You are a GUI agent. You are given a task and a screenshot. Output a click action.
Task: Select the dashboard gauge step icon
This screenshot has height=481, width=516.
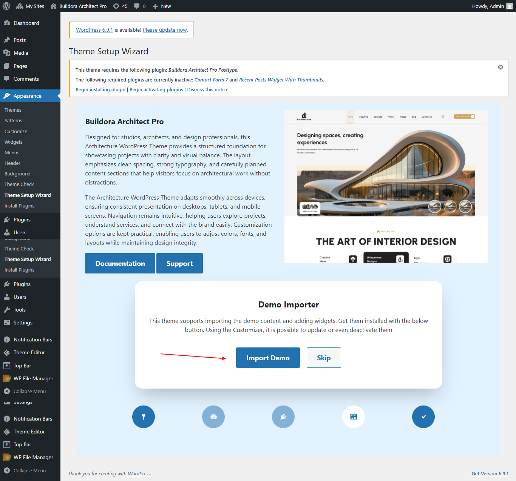[213, 417]
